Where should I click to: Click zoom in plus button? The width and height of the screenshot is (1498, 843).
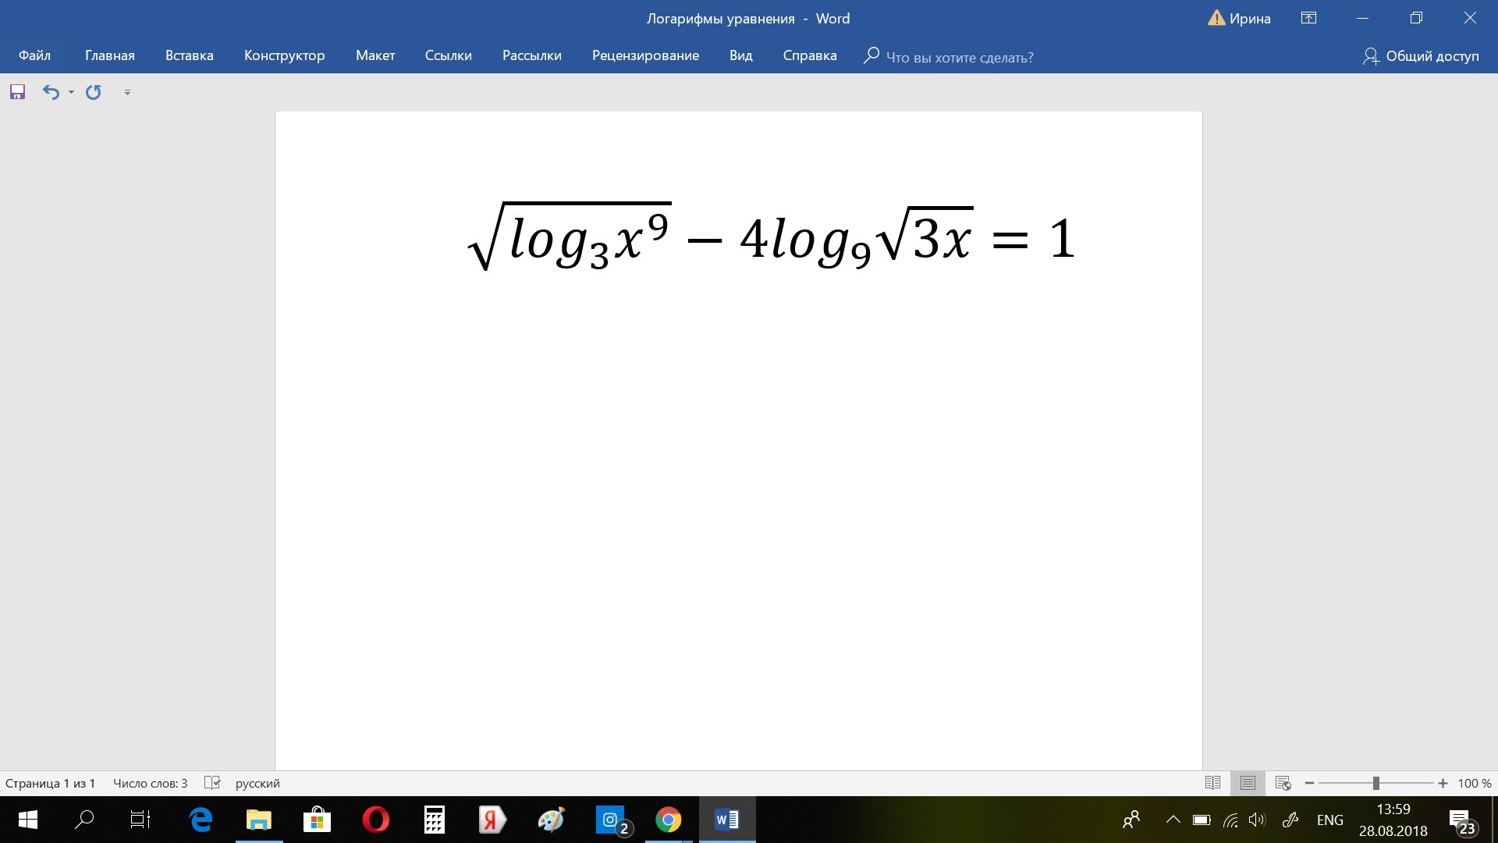click(1443, 783)
